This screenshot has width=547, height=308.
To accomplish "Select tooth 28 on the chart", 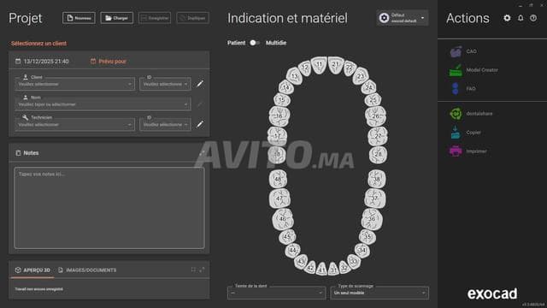I will click(x=378, y=154).
